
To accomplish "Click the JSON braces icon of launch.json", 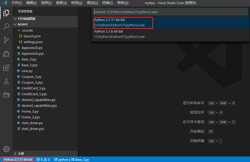I will (x=20, y=36).
